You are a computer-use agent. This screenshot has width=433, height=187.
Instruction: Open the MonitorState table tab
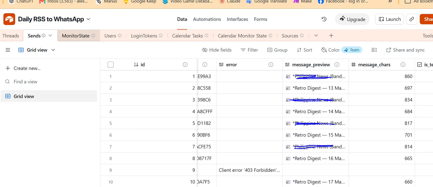[x=78, y=36]
